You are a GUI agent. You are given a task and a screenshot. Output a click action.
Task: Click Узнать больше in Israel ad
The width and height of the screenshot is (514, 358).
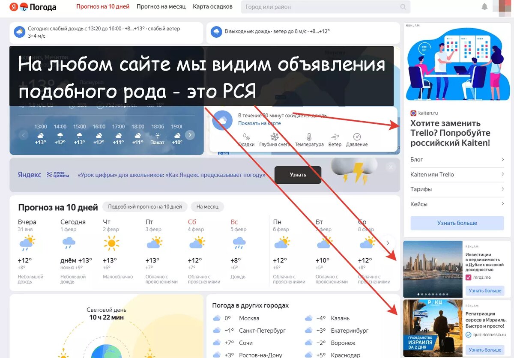485,350
